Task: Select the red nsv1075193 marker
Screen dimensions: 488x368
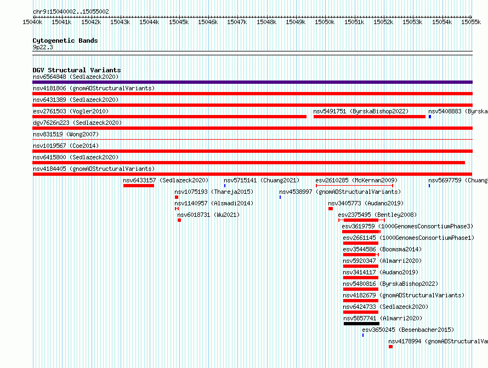Action: pyautogui.click(x=177, y=197)
